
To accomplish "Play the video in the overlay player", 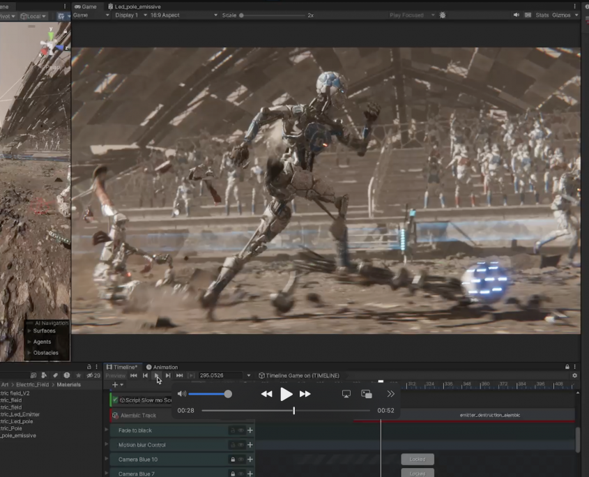I will point(286,394).
